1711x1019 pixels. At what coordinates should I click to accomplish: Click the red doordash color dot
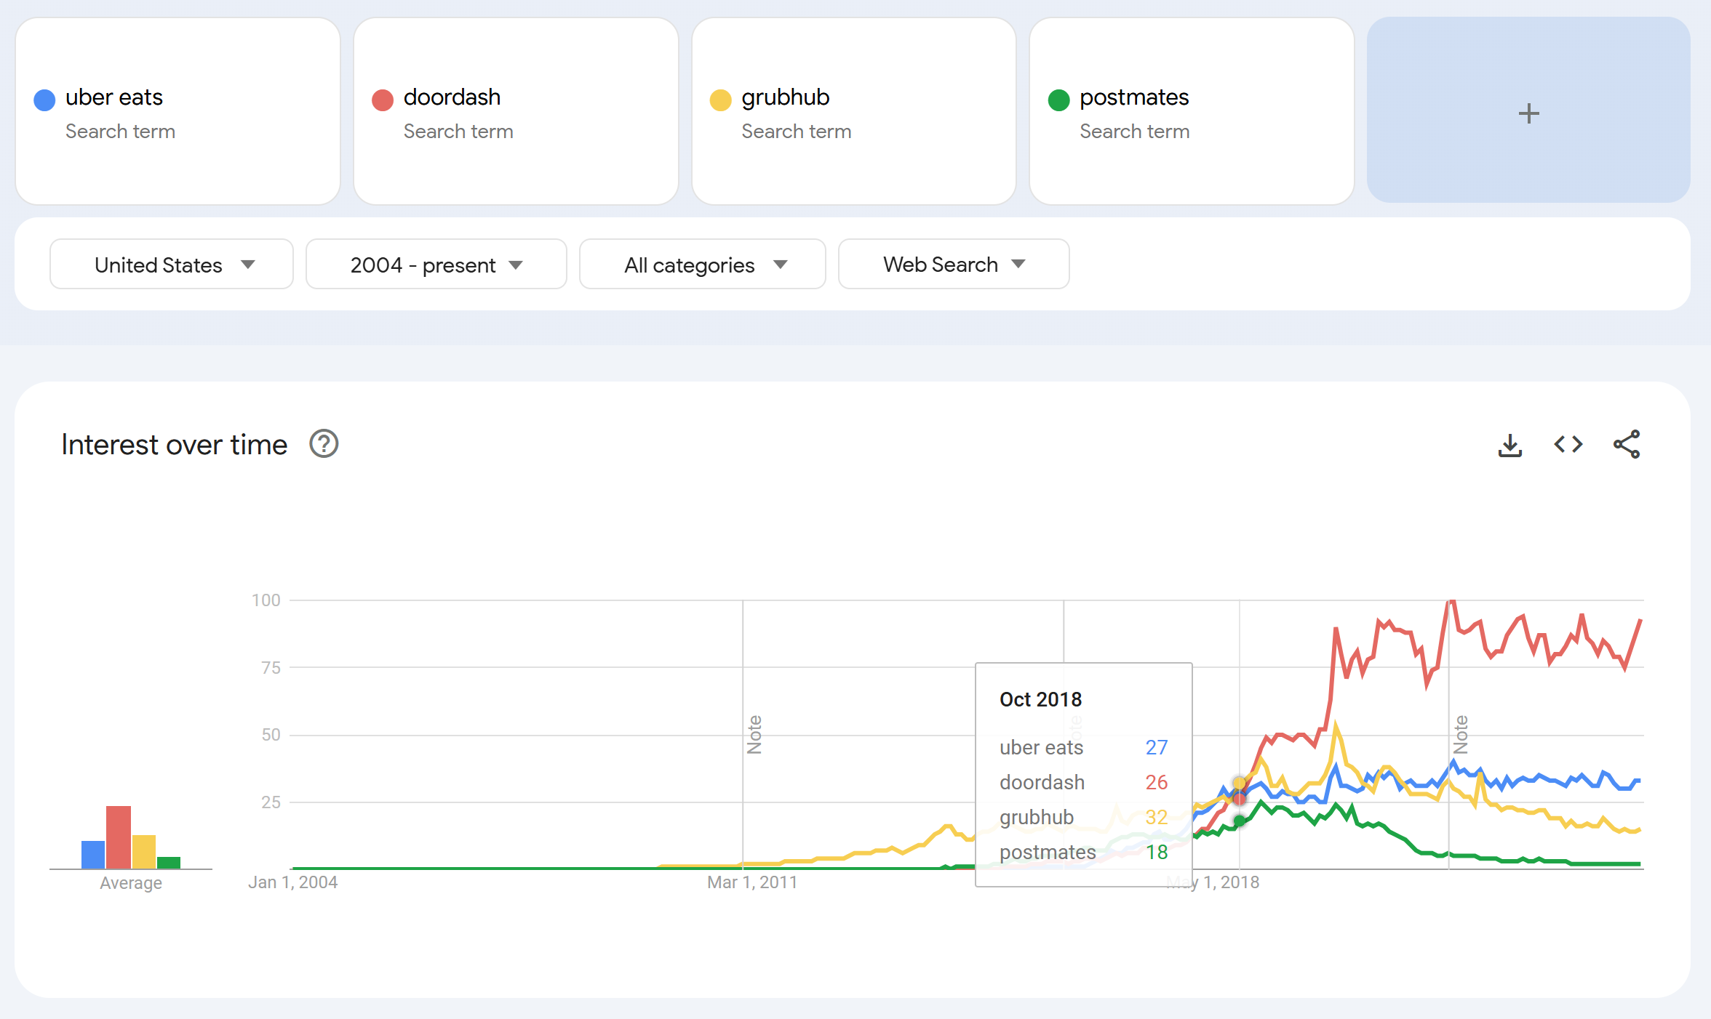click(x=383, y=100)
